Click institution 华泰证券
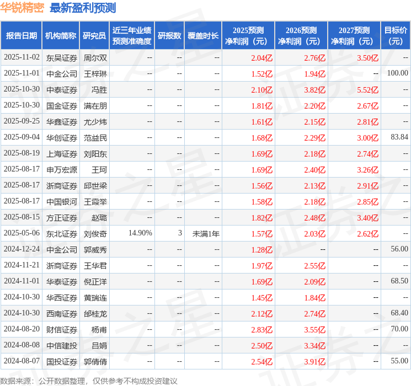The width and height of the screenshot is (411, 386). [62, 282]
